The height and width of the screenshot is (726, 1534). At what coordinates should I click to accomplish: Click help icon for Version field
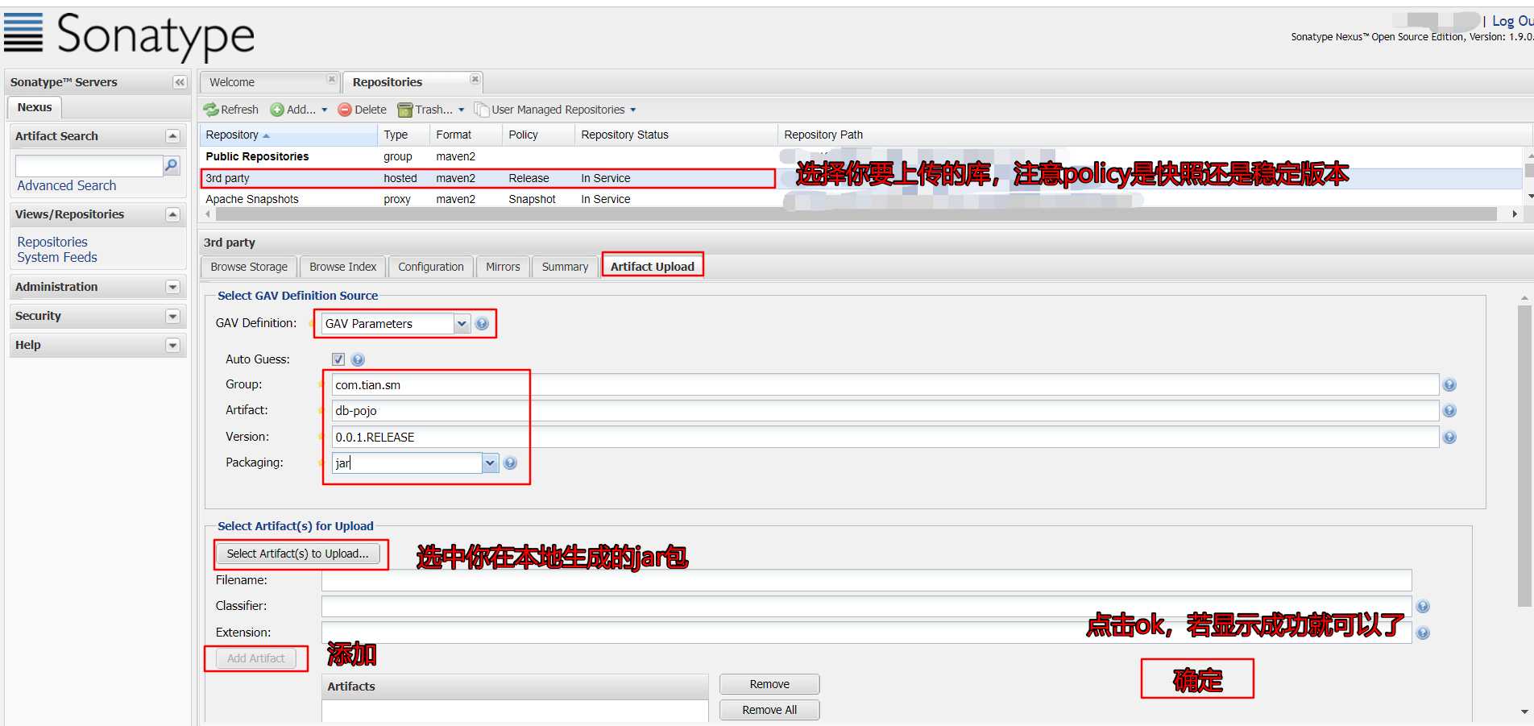click(1449, 438)
